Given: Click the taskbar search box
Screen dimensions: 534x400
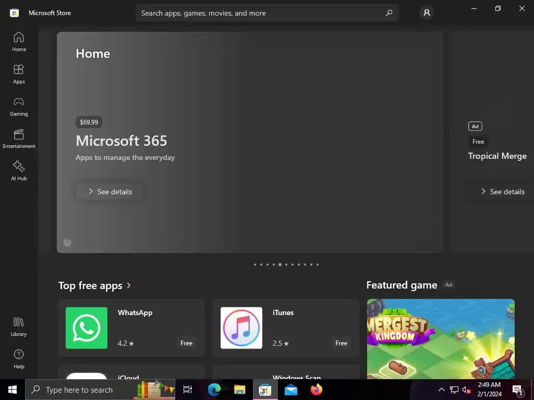Looking at the screenshot, I should [100, 390].
